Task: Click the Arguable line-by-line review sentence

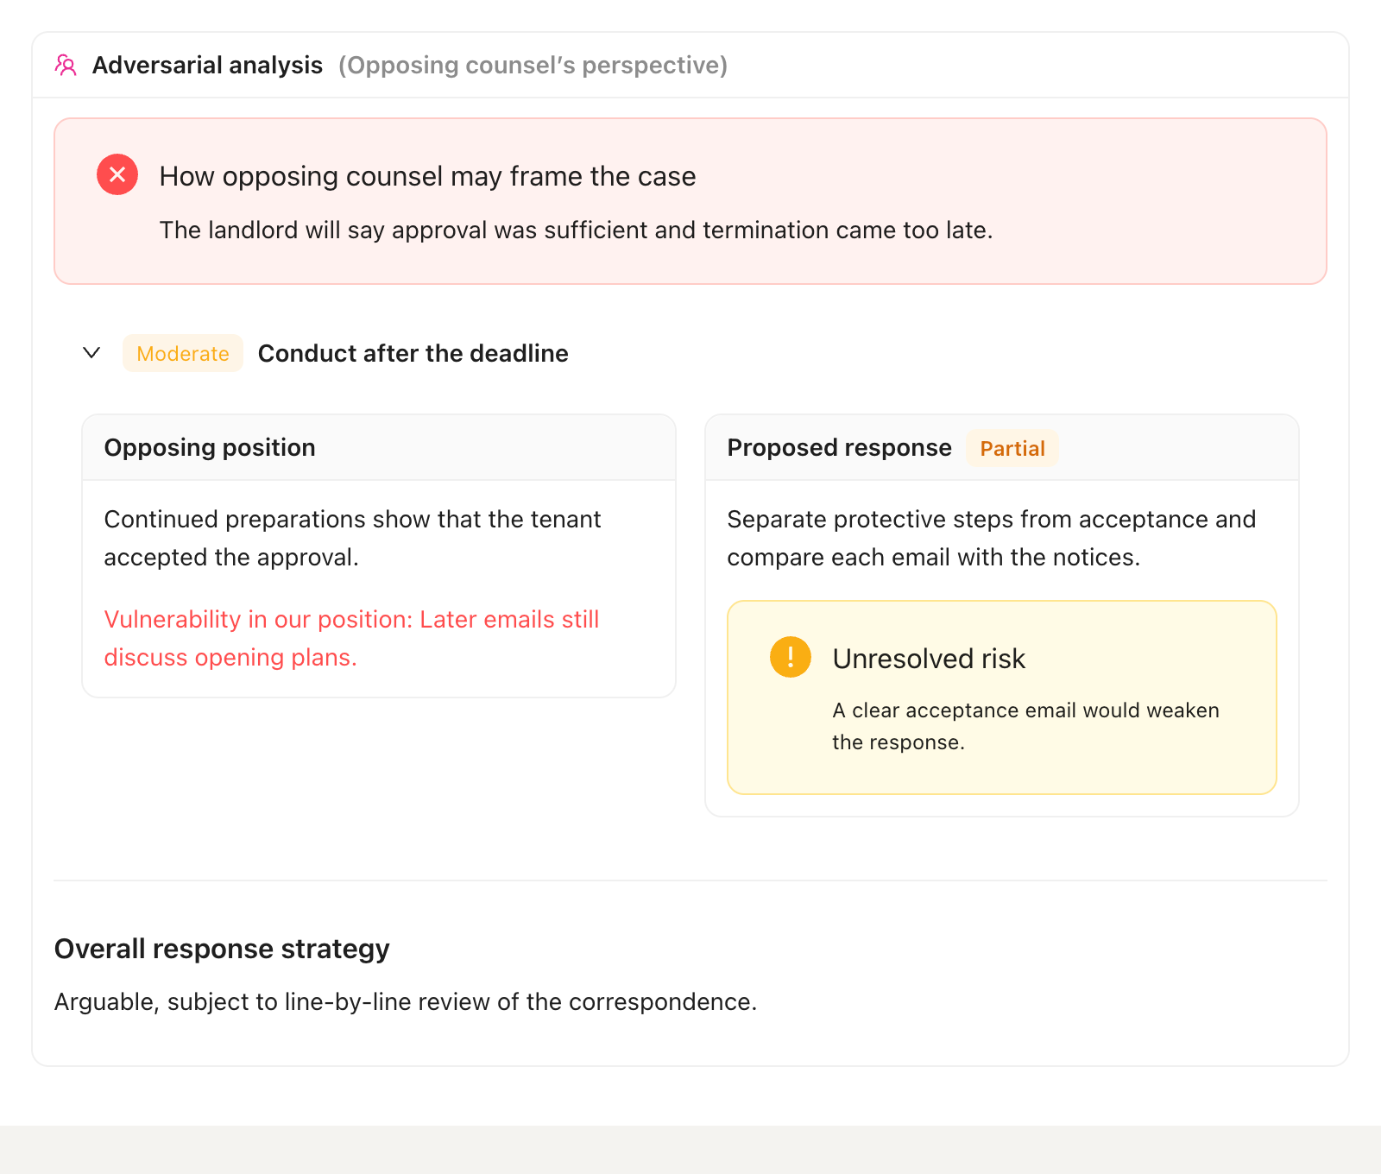Action: point(406,1001)
